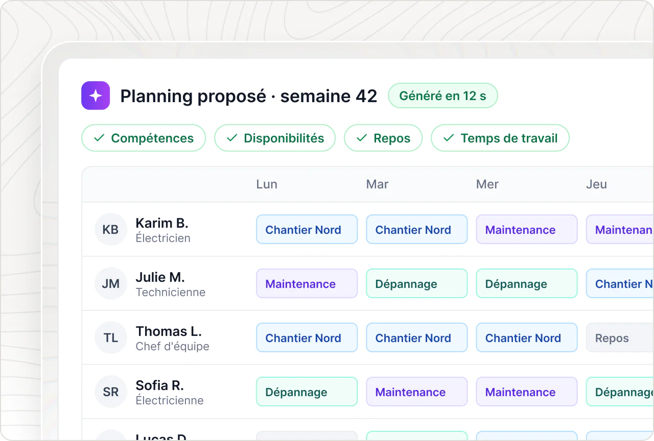
Task: Toggle the Compétences constraint chip
Action: click(x=144, y=138)
